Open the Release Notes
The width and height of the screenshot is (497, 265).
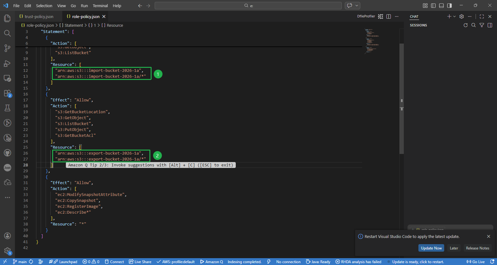pyautogui.click(x=477, y=248)
